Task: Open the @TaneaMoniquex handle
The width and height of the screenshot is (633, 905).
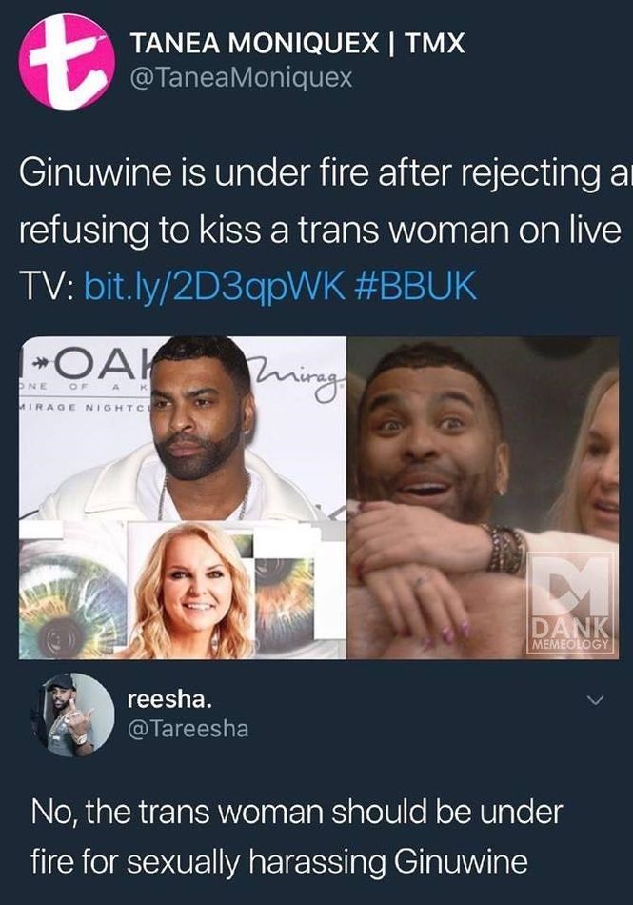Action: pyautogui.click(x=241, y=77)
